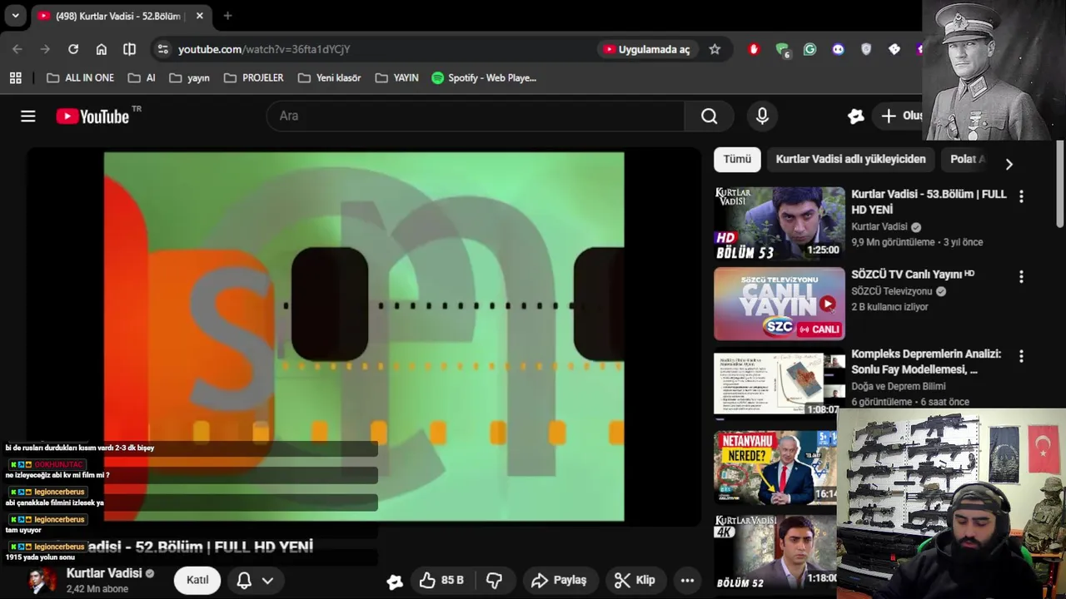Click the '85 B' like count
Image resolution: width=1066 pixels, height=599 pixels.
[453, 581]
